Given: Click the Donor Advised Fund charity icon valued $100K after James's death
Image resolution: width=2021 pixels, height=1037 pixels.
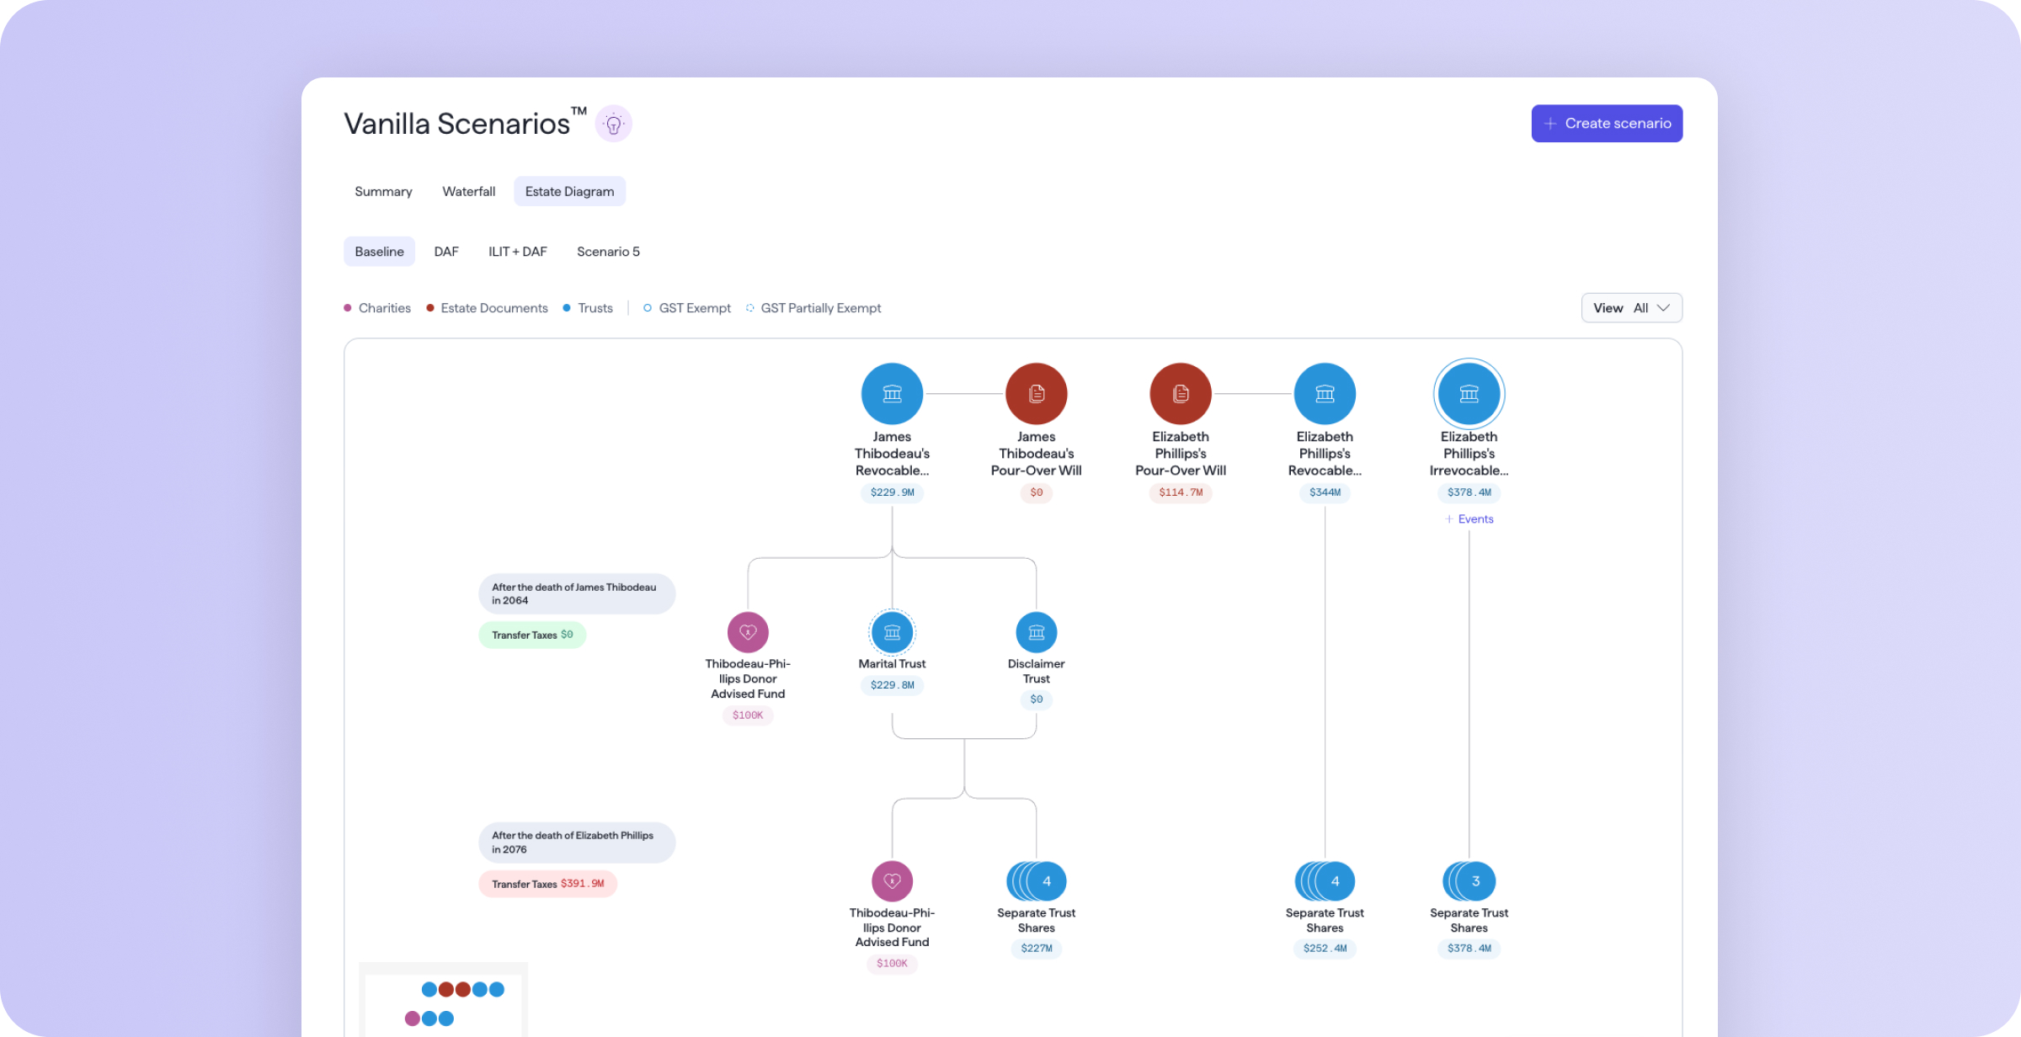Looking at the screenshot, I should 748,632.
